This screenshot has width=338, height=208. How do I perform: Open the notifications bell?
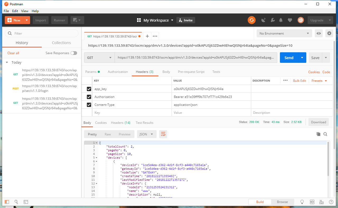(x=281, y=20)
